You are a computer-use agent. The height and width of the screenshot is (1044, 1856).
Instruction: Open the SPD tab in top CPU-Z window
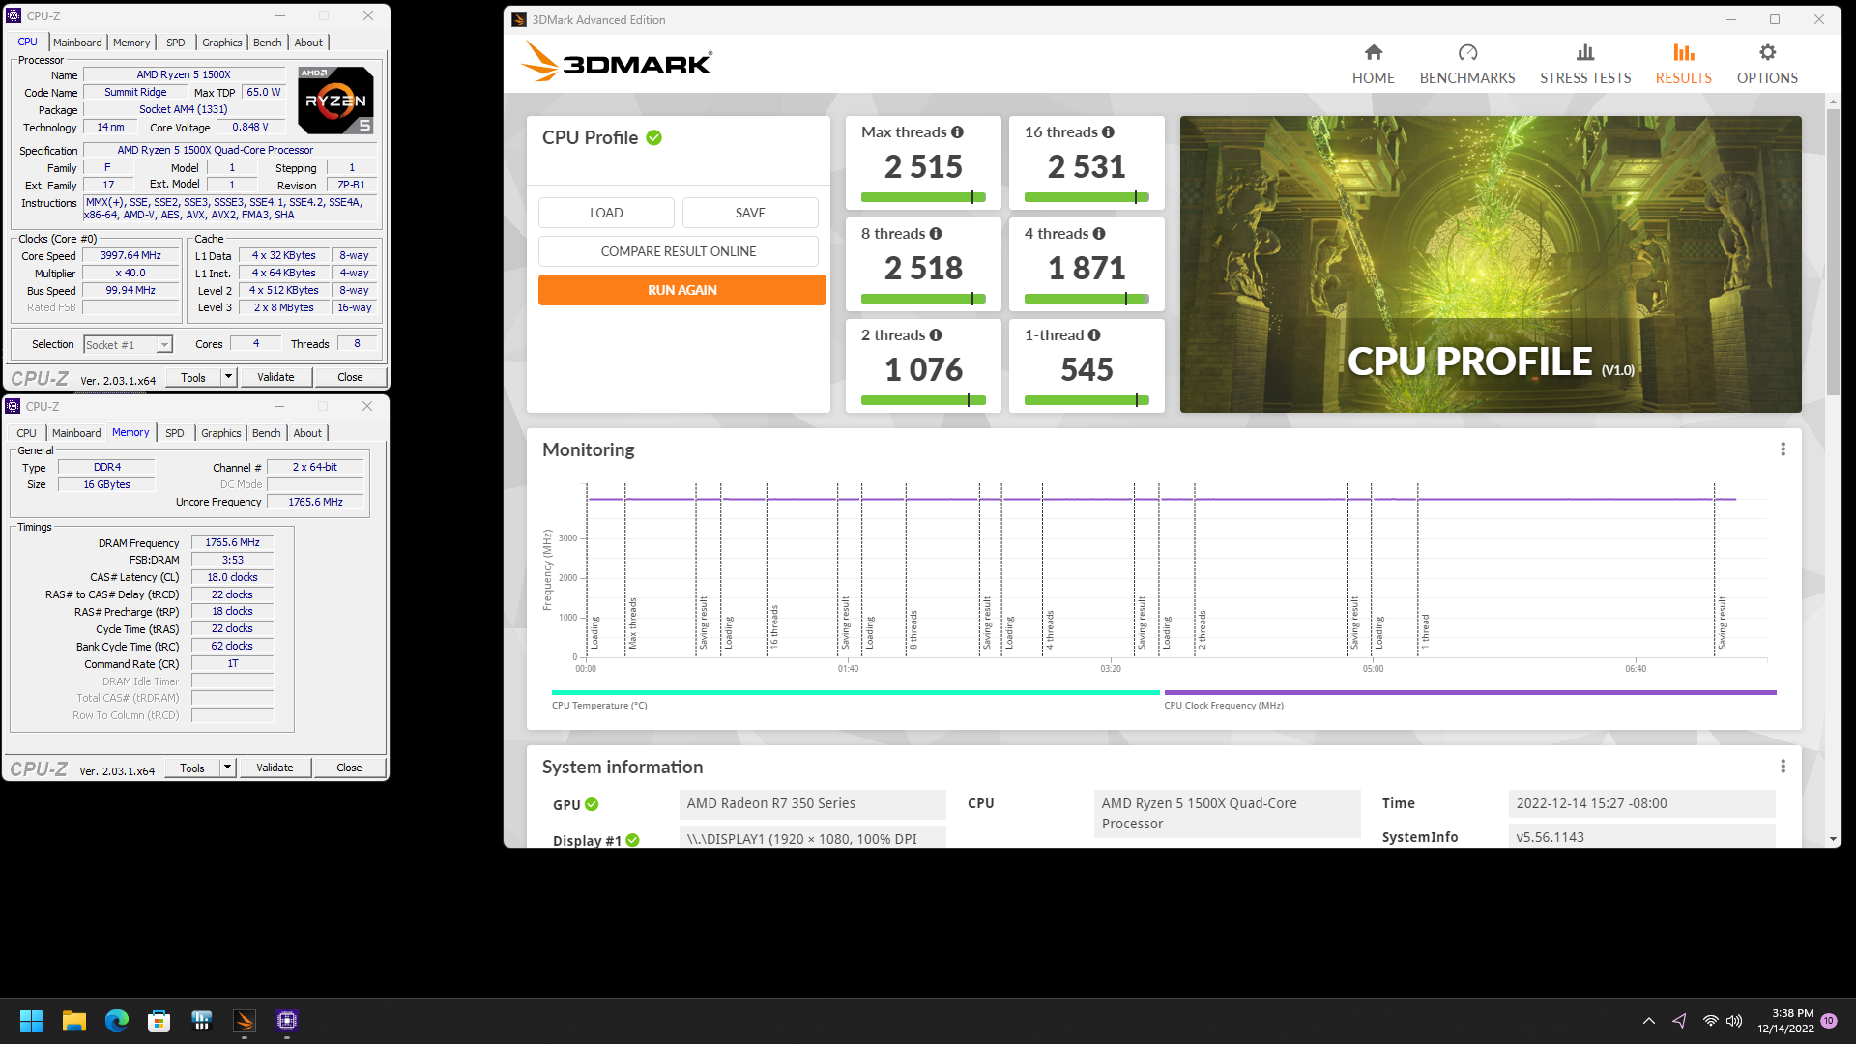[x=175, y=43]
